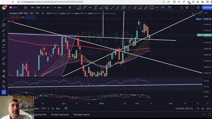This screenshot has height=119, width=212.
Task: Open the SPX symbol search
Action: coord(13,8)
